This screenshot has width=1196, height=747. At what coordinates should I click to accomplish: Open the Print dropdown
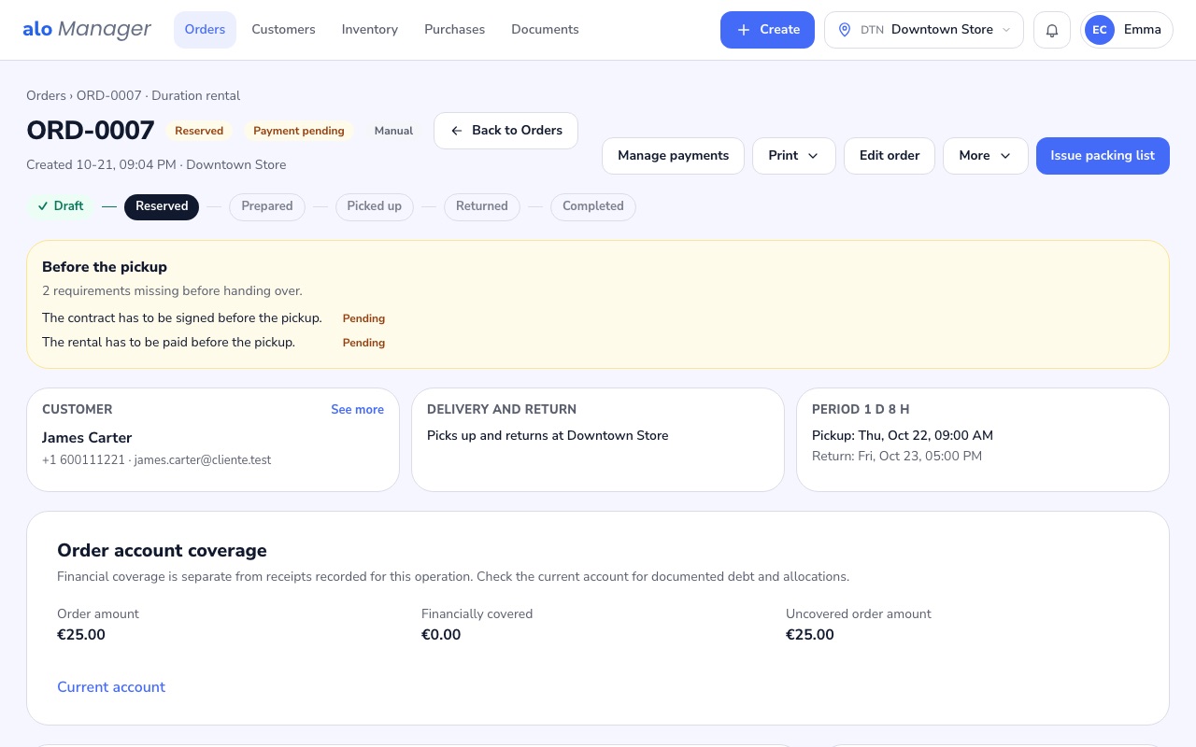794,156
